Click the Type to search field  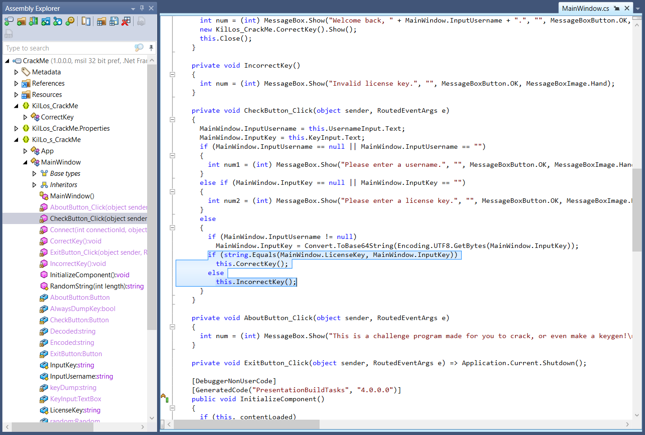[x=68, y=48]
